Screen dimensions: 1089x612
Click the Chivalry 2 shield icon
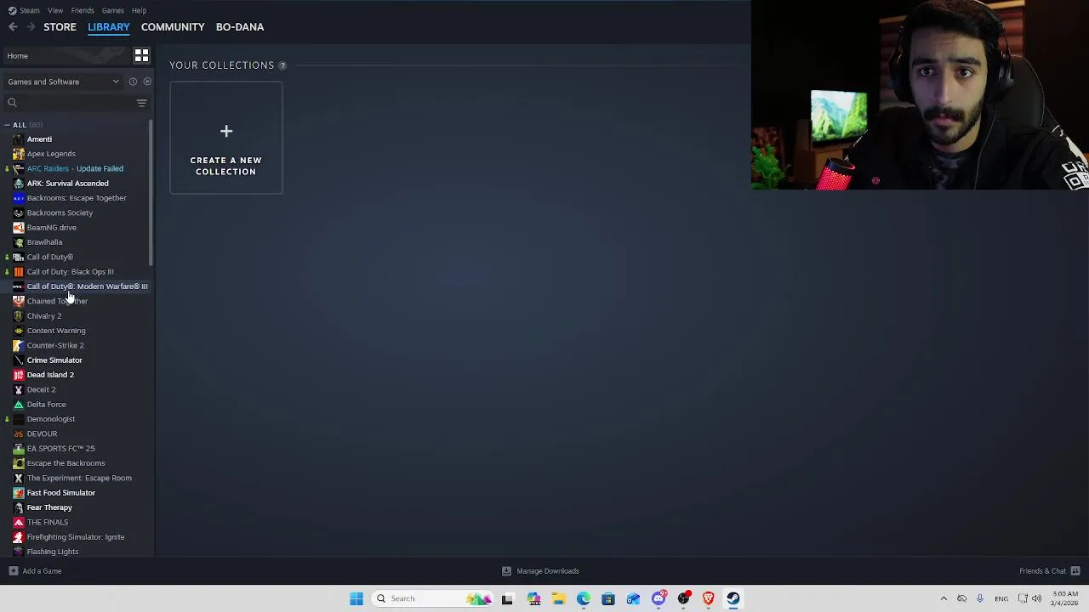click(x=19, y=316)
